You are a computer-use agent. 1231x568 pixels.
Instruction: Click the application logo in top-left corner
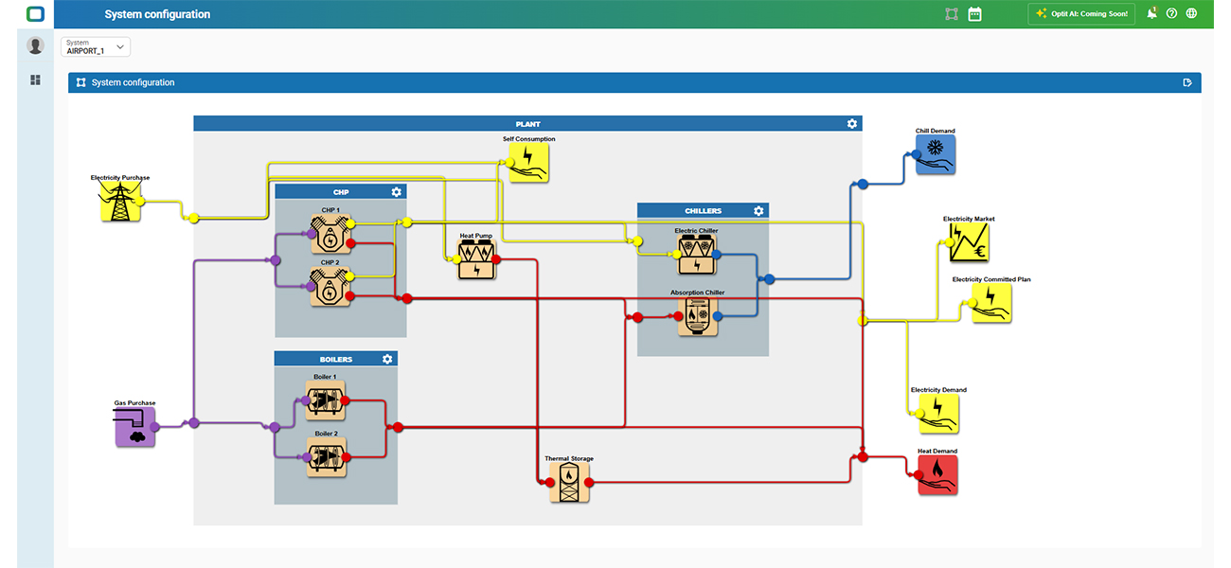tap(36, 14)
